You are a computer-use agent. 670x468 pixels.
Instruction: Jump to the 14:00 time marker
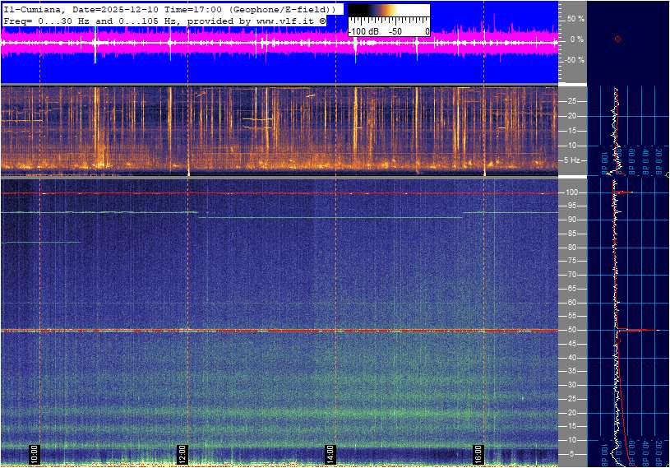330,453
